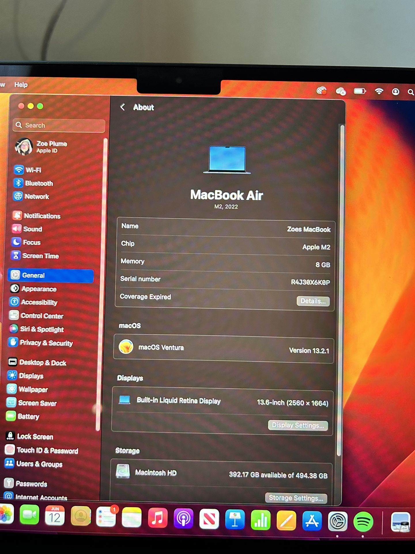Click the Built-in Liquid Retina Display row
415x554 pixels.
click(x=222, y=401)
